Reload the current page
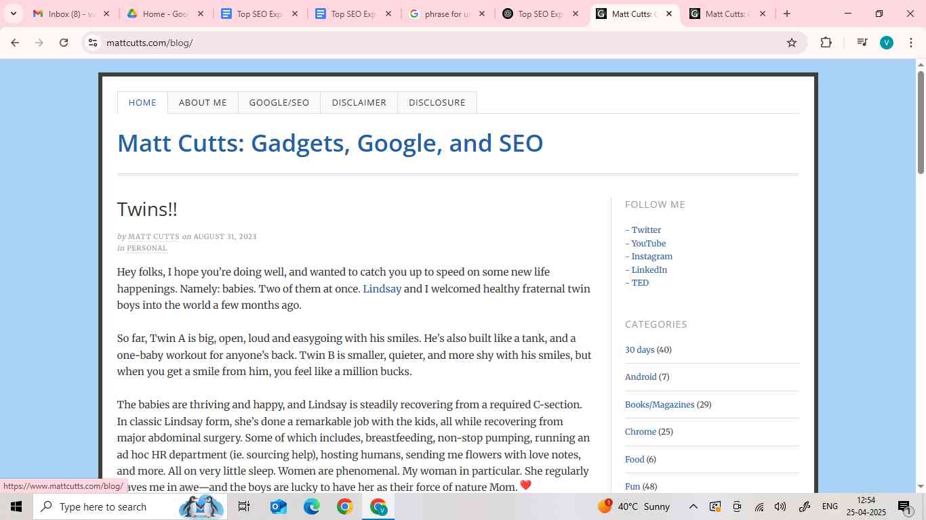926x520 pixels. (x=63, y=42)
